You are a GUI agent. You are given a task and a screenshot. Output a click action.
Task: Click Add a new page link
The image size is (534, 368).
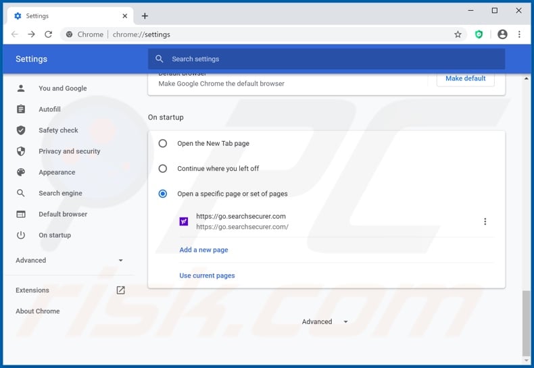click(x=203, y=250)
